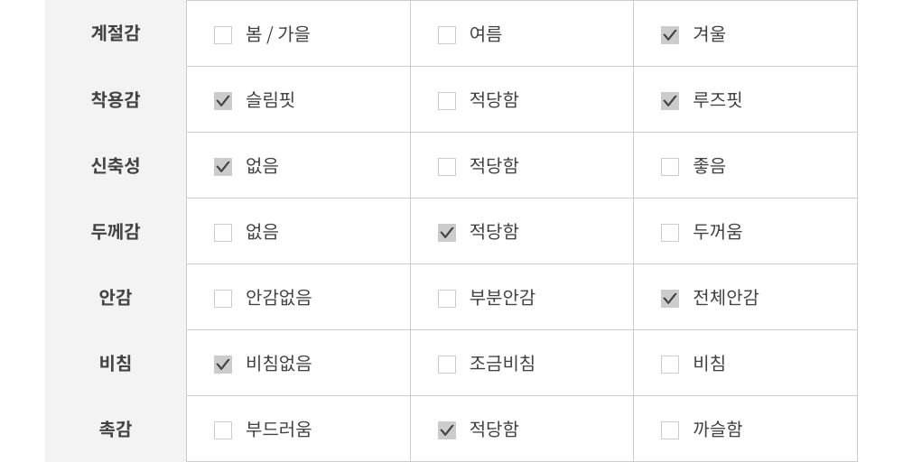Check 적당함 in the 신축성 row
Screen dimensions: 903x462
(x=447, y=167)
